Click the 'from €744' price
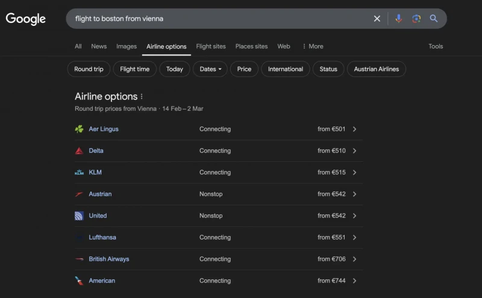Image resolution: width=482 pixels, height=298 pixels. pos(331,281)
